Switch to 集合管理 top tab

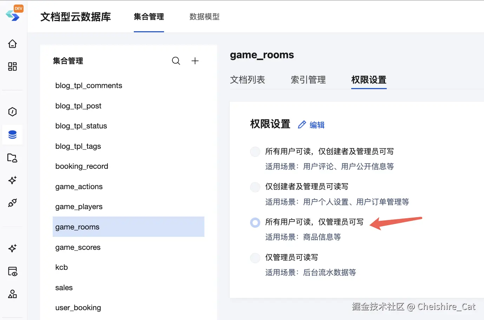click(149, 16)
